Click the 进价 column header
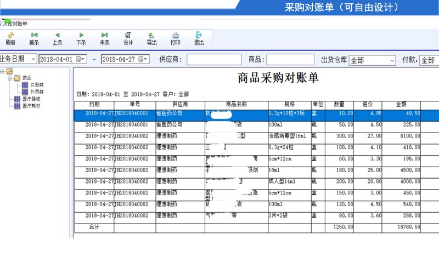439x274 pixels. (x=368, y=105)
